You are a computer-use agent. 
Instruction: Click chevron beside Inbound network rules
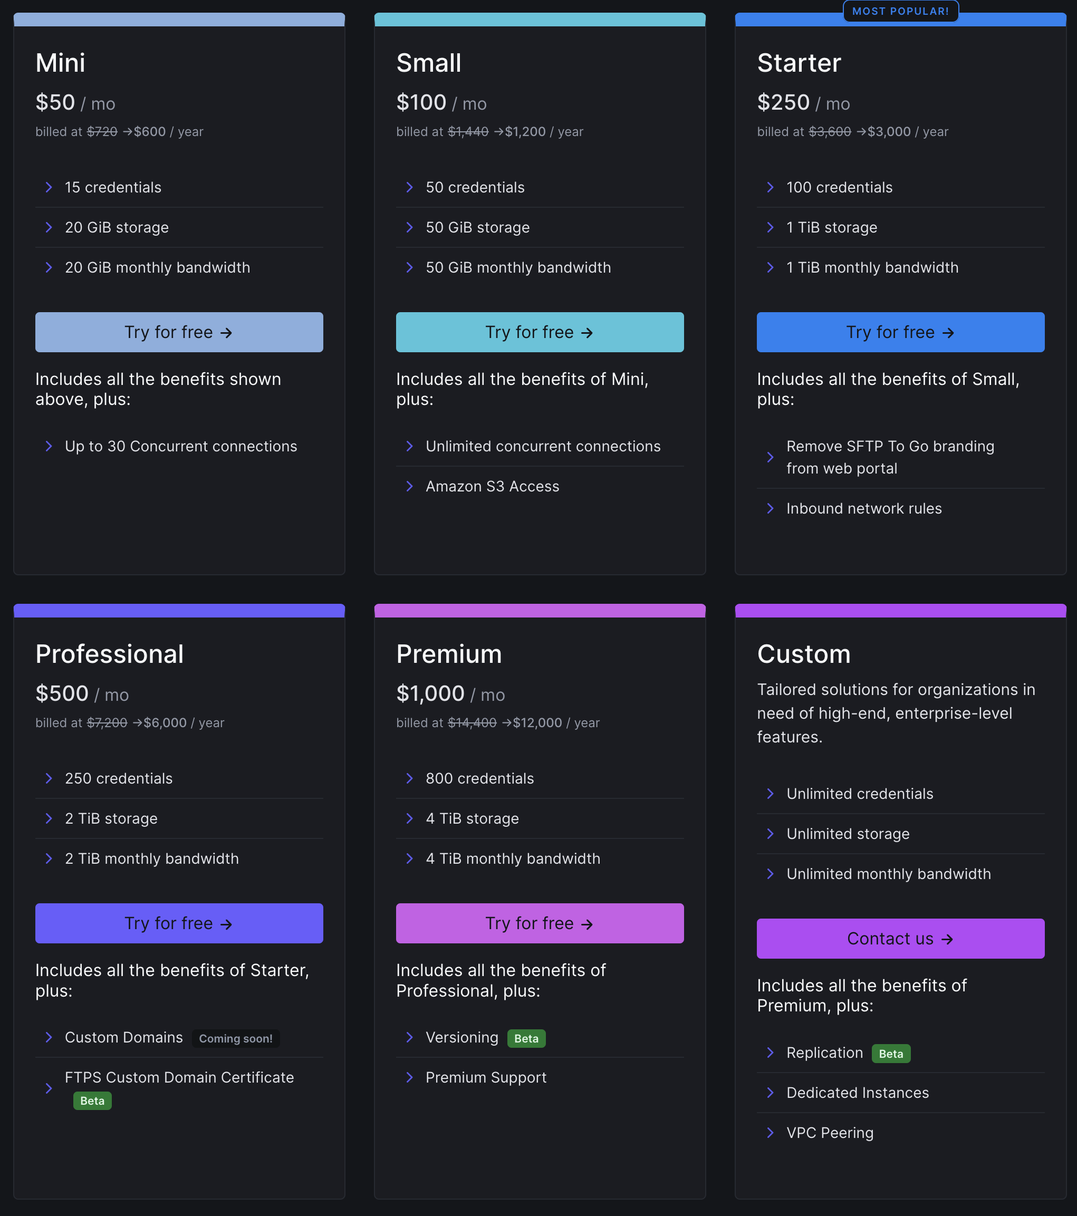(770, 508)
